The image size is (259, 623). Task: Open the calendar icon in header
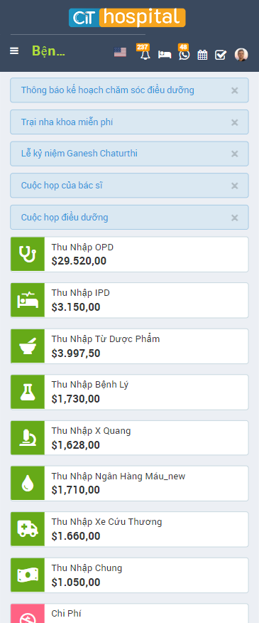coord(202,55)
